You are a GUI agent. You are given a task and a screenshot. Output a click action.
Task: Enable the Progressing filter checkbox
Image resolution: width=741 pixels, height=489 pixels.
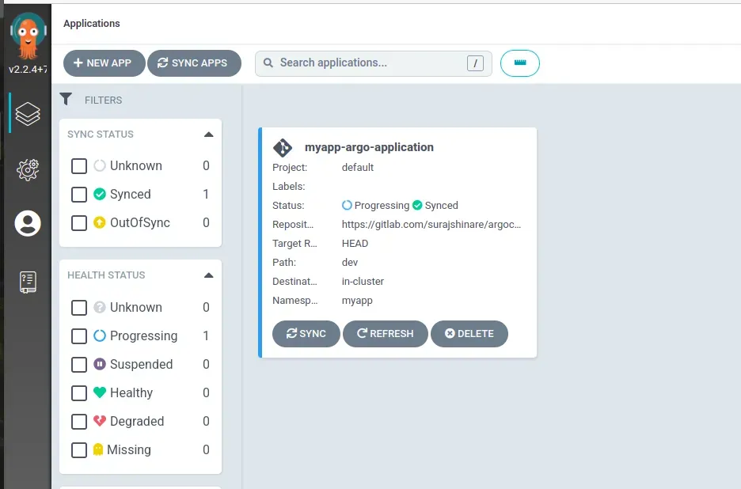click(x=79, y=336)
